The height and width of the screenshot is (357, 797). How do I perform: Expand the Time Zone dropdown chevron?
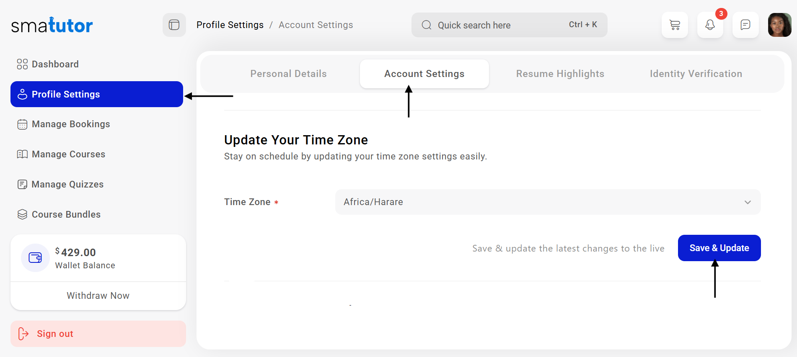coord(748,202)
